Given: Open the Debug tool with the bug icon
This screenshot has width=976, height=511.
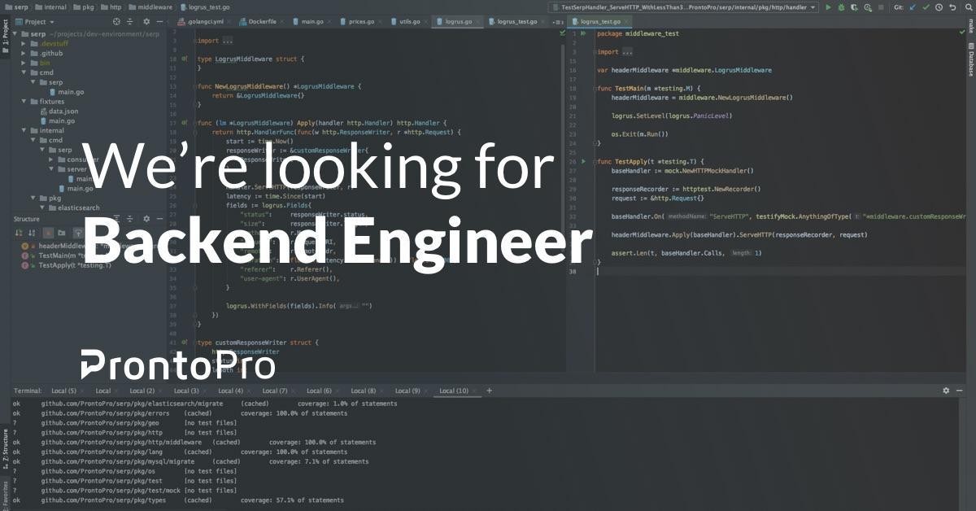Looking at the screenshot, I should tap(841, 7).
